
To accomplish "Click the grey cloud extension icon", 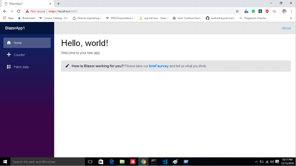I will tap(274, 11).
